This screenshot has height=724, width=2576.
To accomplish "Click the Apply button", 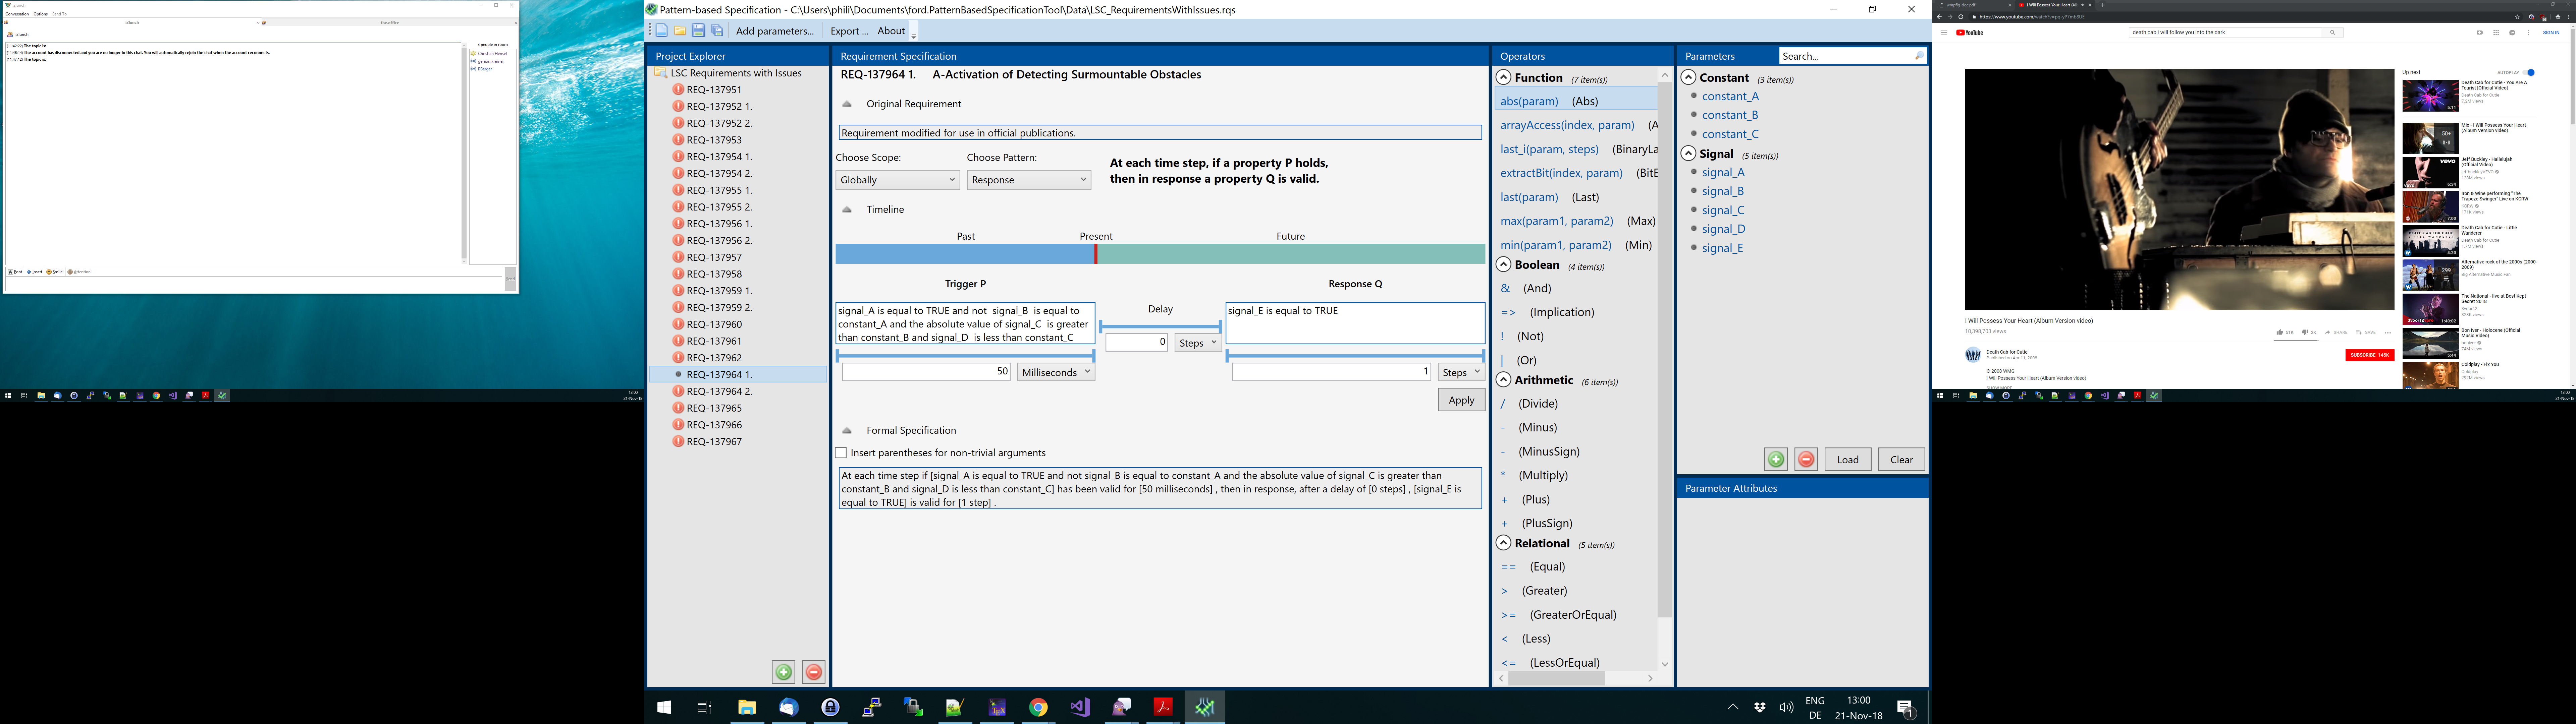I will [1461, 400].
